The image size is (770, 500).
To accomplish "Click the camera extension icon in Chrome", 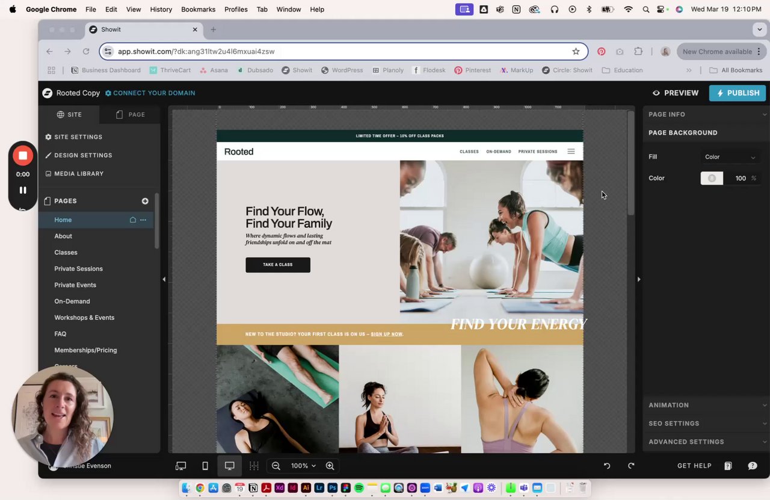I will (620, 52).
